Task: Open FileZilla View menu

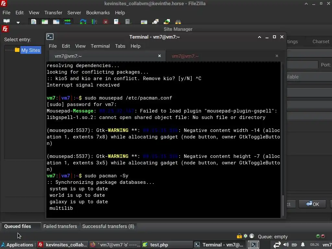Action: [34, 13]
